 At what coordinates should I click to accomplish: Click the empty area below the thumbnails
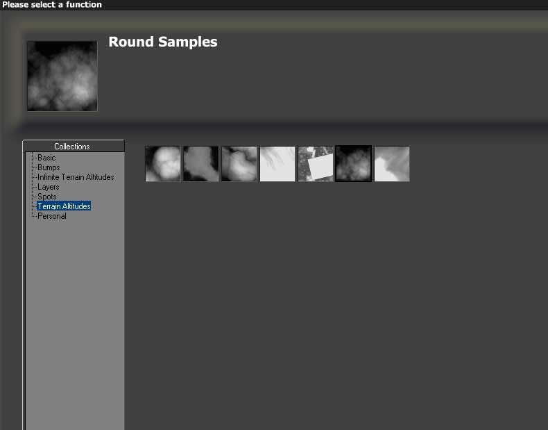coord(333,299)
